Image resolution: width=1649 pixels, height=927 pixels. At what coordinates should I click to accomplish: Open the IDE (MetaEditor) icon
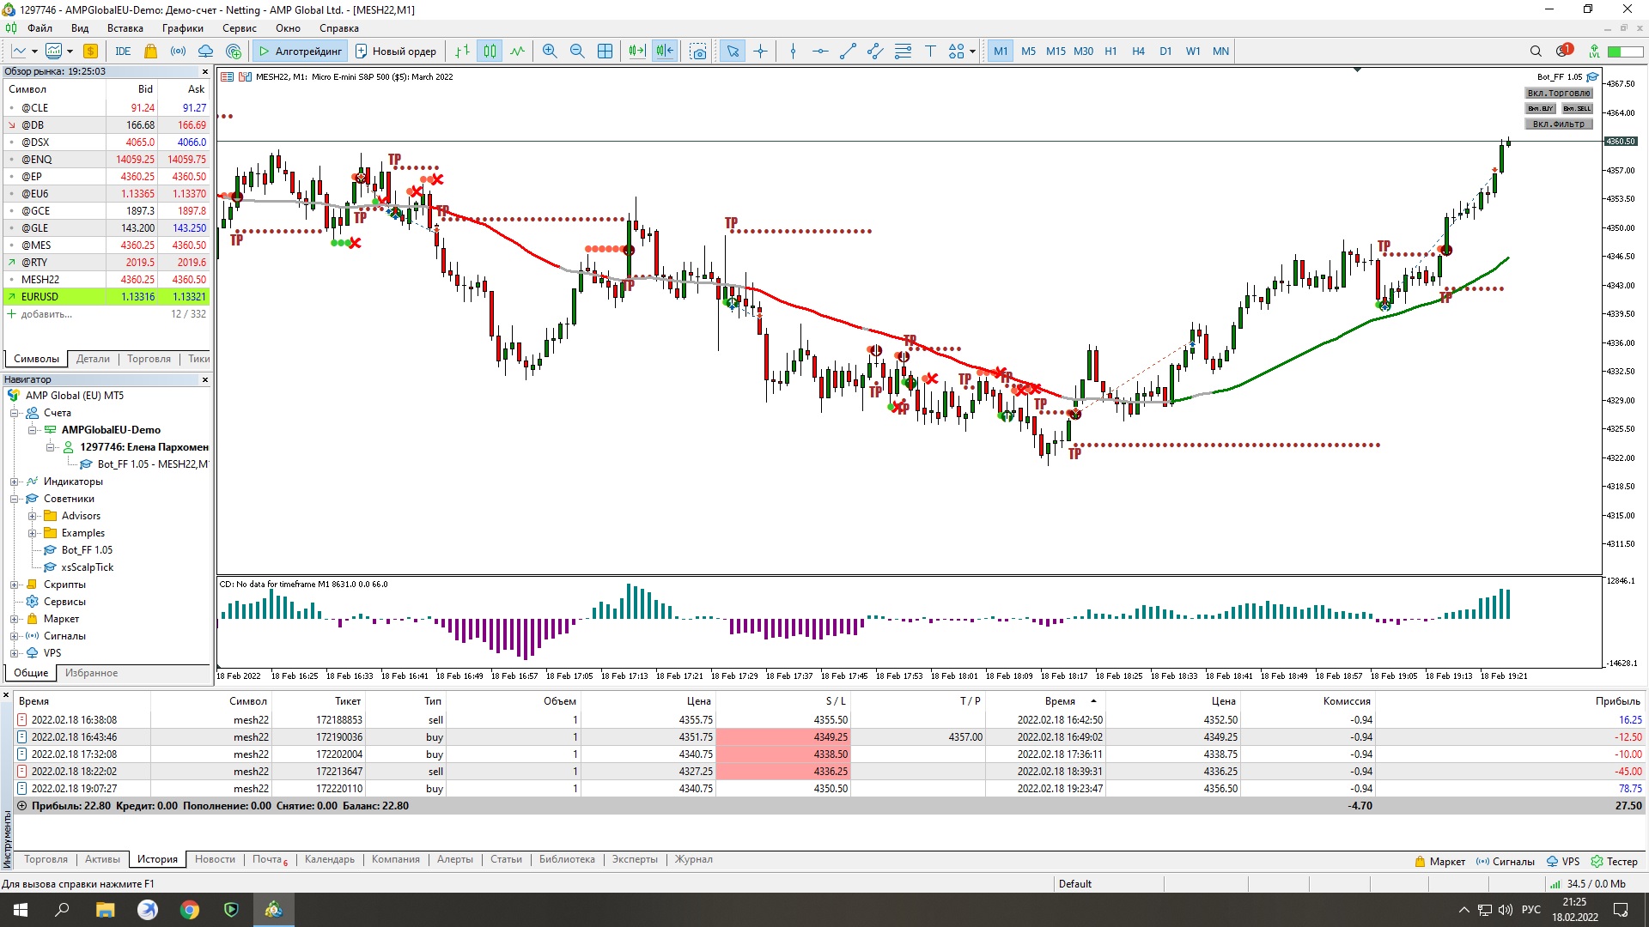[x=123, y=51]
